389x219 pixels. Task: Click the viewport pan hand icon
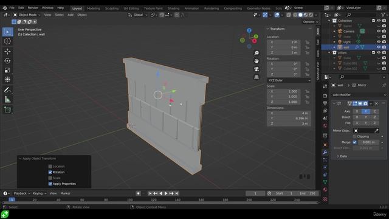click(x=256, y=61)
